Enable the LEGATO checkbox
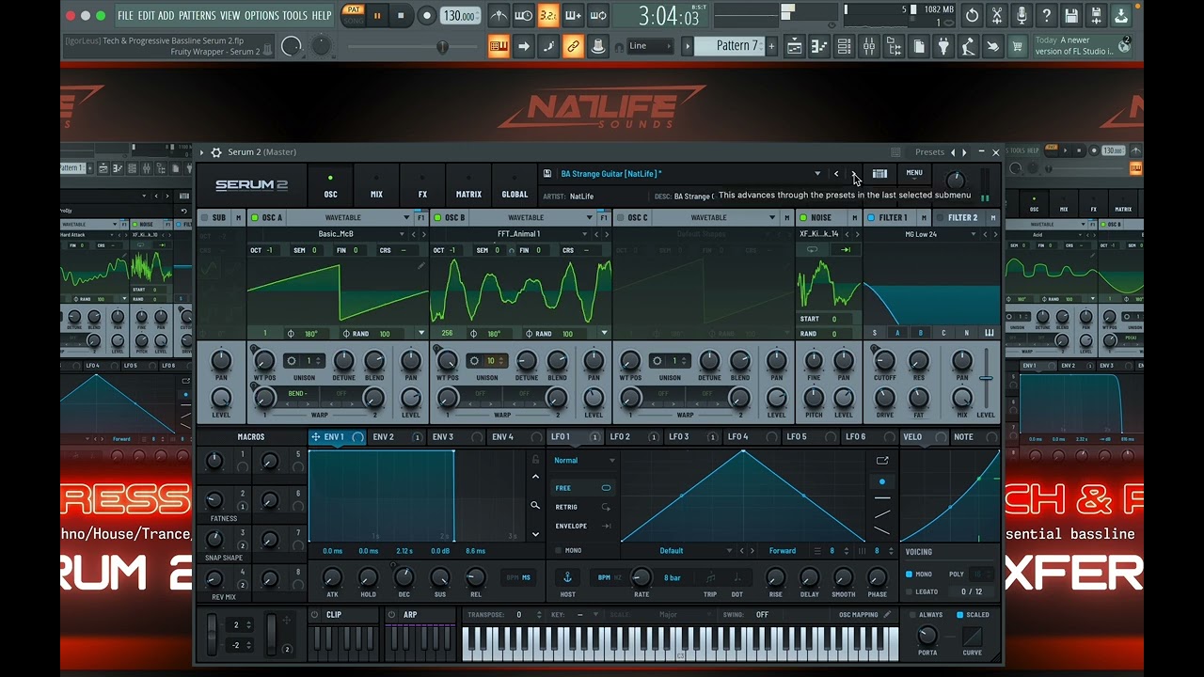Image resolution: width=1204 pixels, height=677 pixels. (x=909, y=592)
